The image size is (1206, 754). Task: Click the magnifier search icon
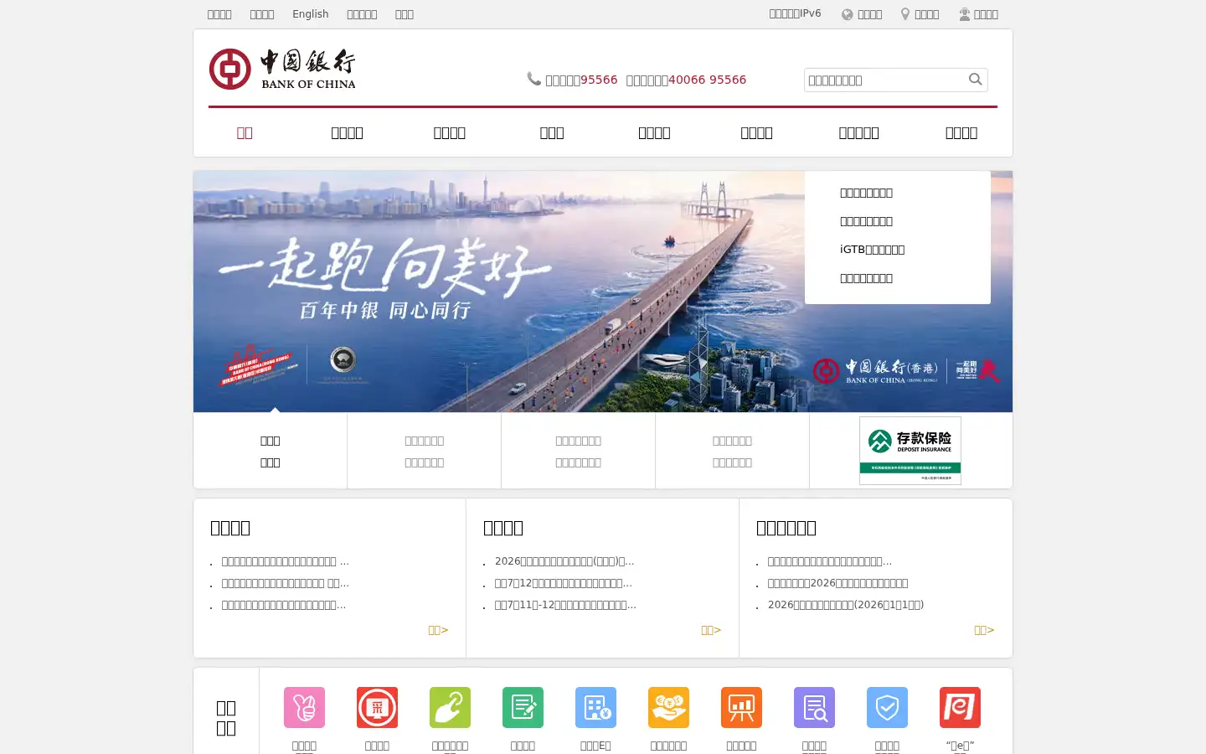975,80
